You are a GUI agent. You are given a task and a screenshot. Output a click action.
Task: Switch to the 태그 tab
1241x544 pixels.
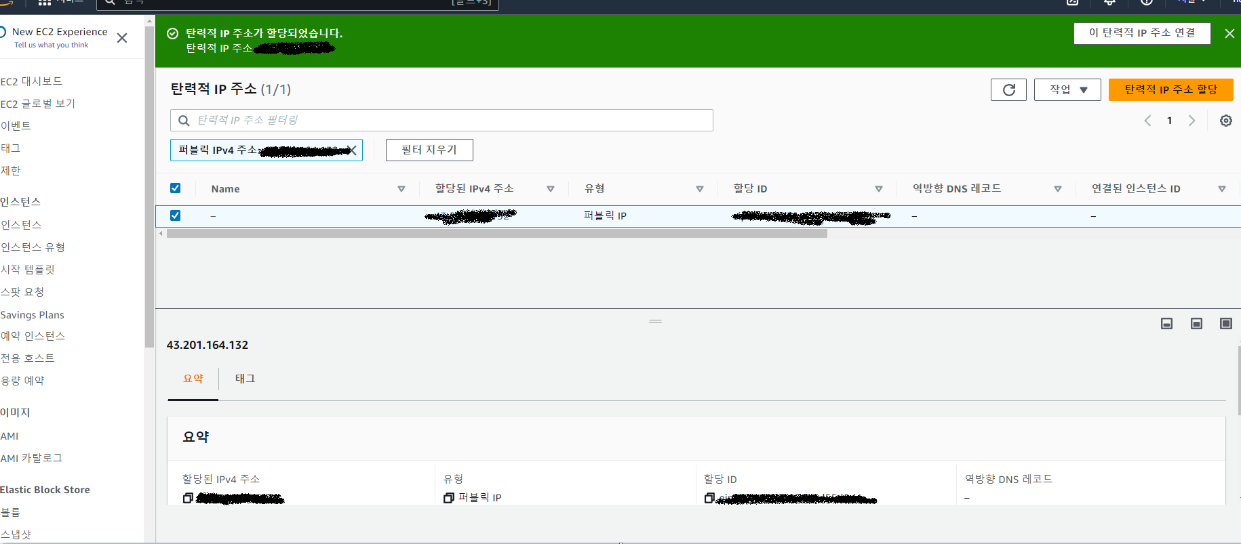point(245,379)
